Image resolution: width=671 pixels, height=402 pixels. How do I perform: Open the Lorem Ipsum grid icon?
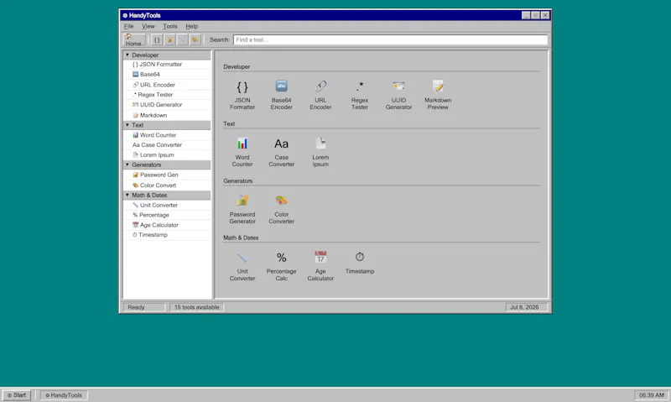[320, 152]
